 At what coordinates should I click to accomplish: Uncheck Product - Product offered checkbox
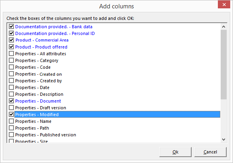11,47
